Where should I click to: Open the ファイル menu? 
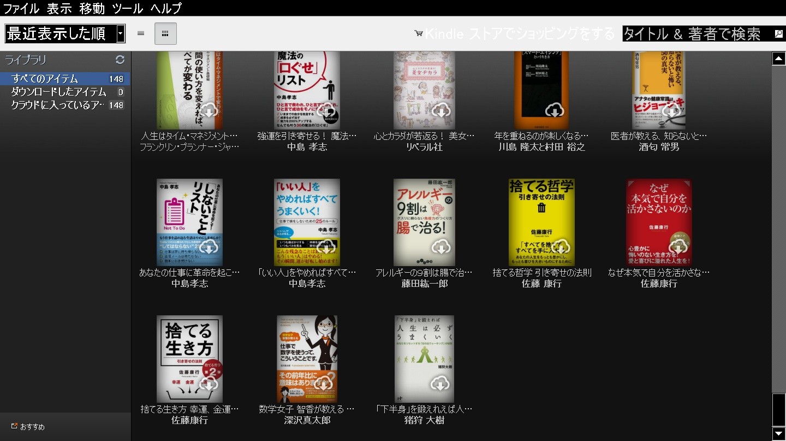pos(21,8)
